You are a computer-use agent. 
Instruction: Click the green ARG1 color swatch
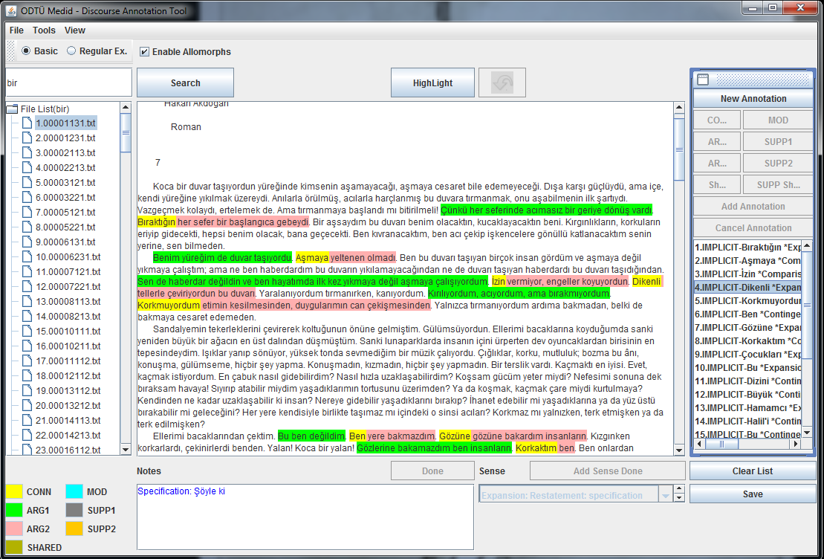coord(14,510)
